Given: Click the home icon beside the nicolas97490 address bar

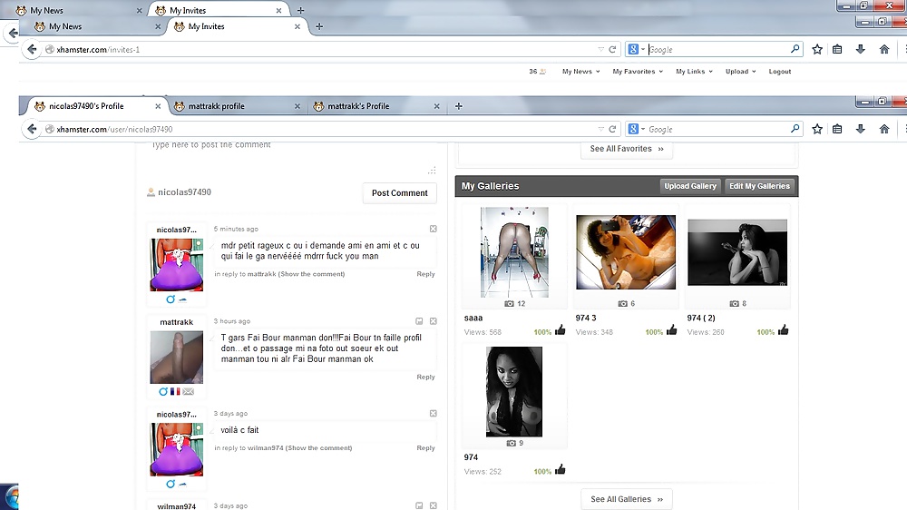Looking at the screenshot, I should [884, 129].
